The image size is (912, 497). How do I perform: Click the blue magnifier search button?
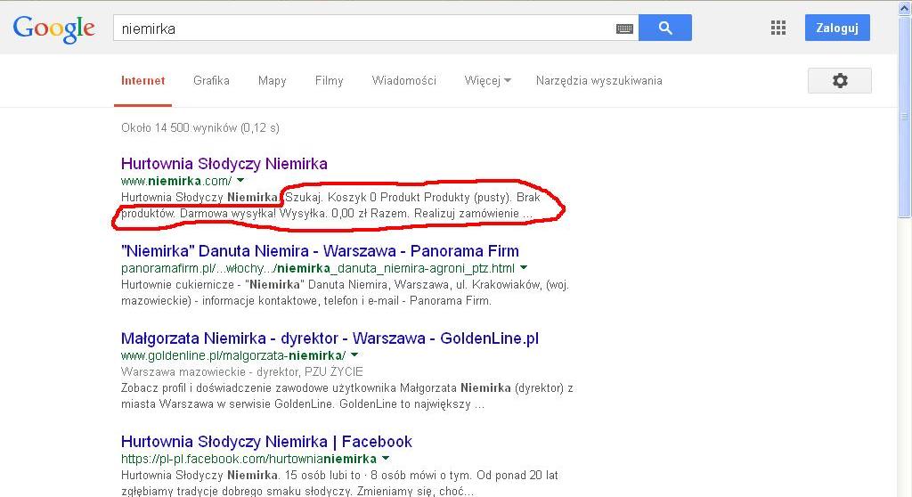coord(665,28)
